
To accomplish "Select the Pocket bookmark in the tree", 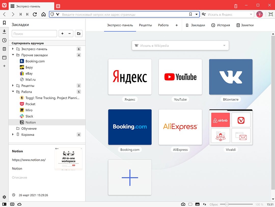I will [47, 104].
